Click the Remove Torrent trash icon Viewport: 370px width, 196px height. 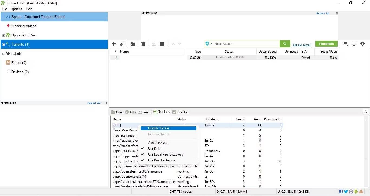143,43
